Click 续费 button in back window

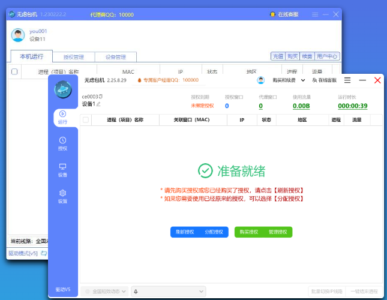click(x=307, y=56)
